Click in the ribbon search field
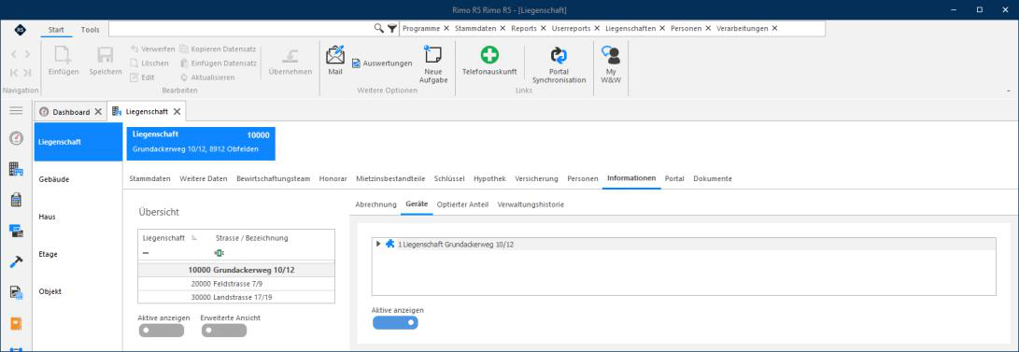This screenshot has height=352, width=1019. point(240,29)
